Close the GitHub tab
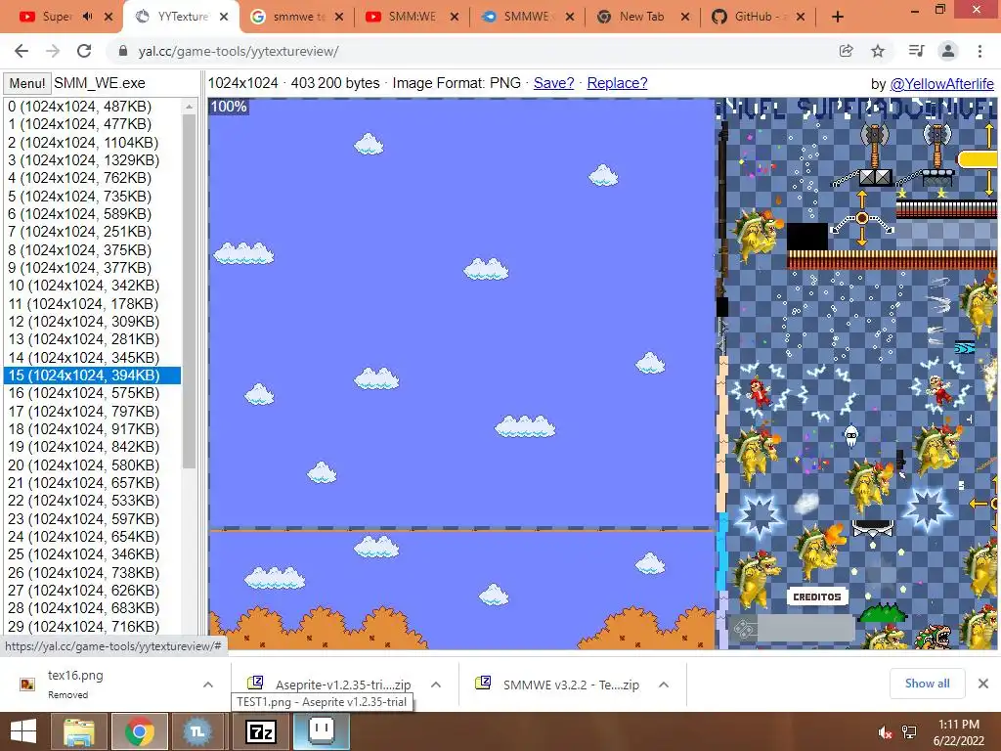The width and height of the screenshot is (1001, 751). (801, 17)
